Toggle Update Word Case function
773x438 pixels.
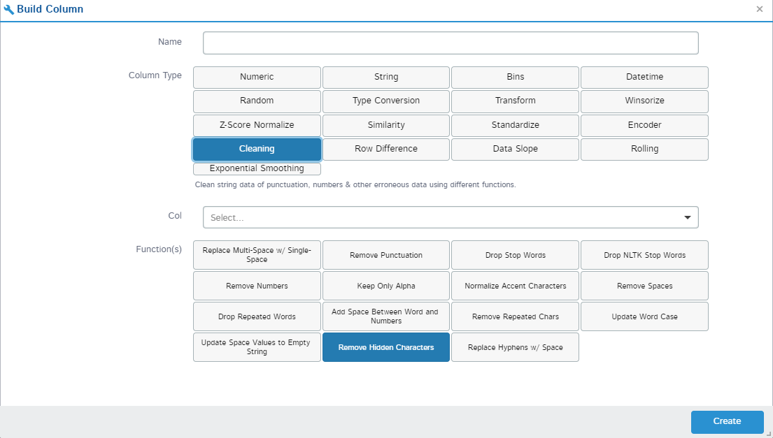point(644,316)
